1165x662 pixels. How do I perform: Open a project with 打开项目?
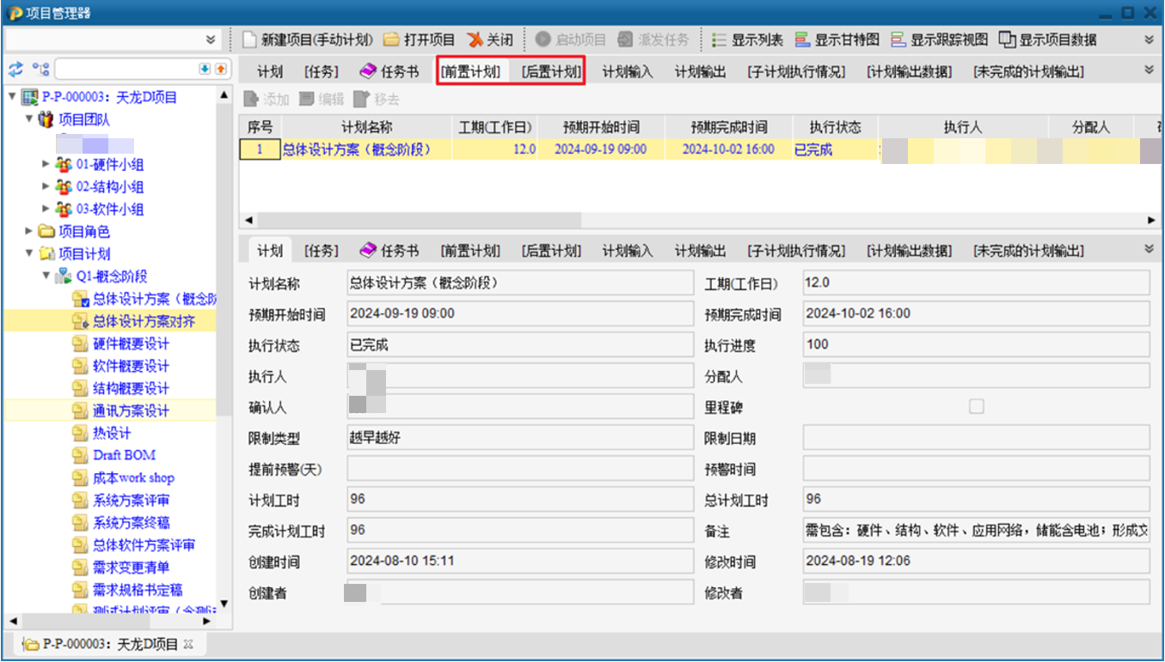pos(419,39)
